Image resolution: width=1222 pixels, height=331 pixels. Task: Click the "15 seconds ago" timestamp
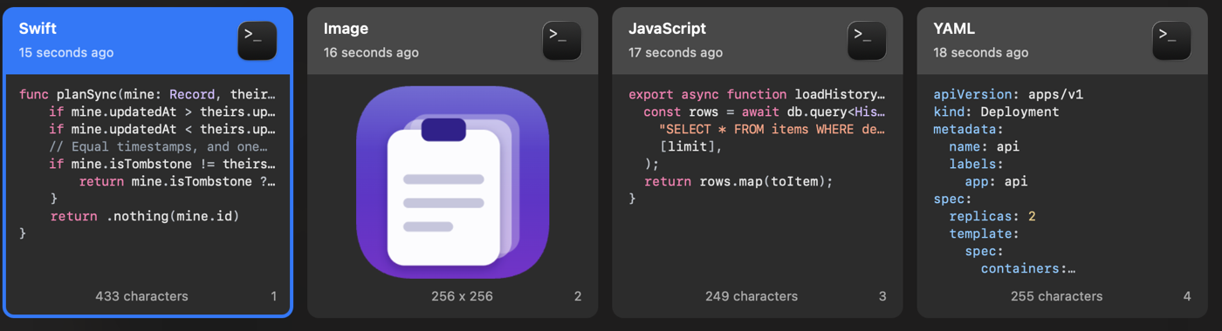(x=66, y=52)
